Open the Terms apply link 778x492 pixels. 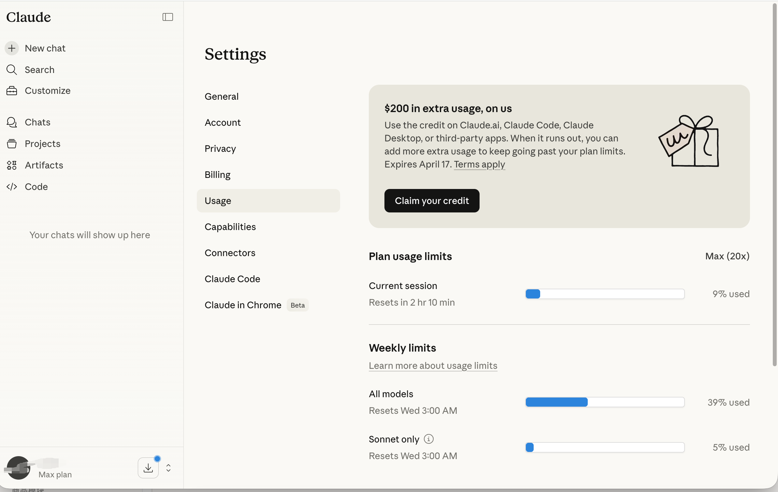pos(479,164)
